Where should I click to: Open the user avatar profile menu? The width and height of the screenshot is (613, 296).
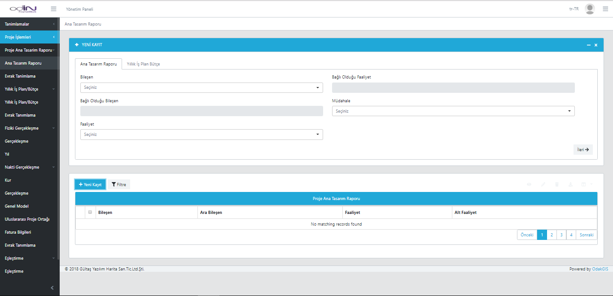coord(590,9)
